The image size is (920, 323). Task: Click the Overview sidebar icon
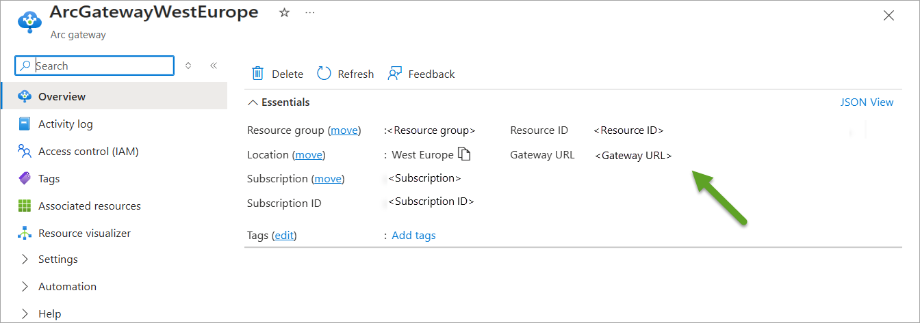[25, 96]
